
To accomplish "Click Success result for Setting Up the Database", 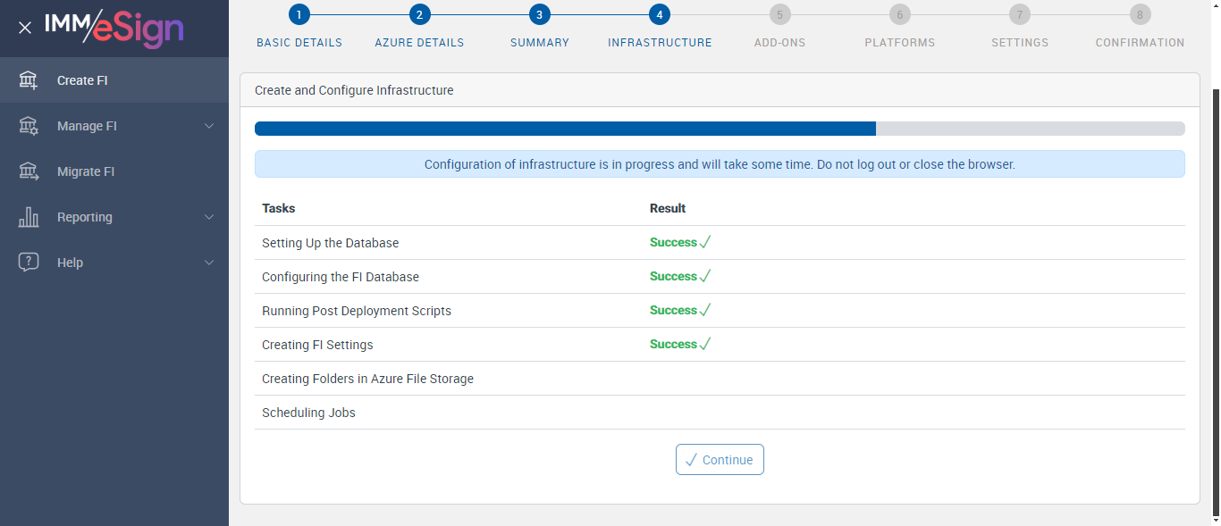I will point(680,243).
